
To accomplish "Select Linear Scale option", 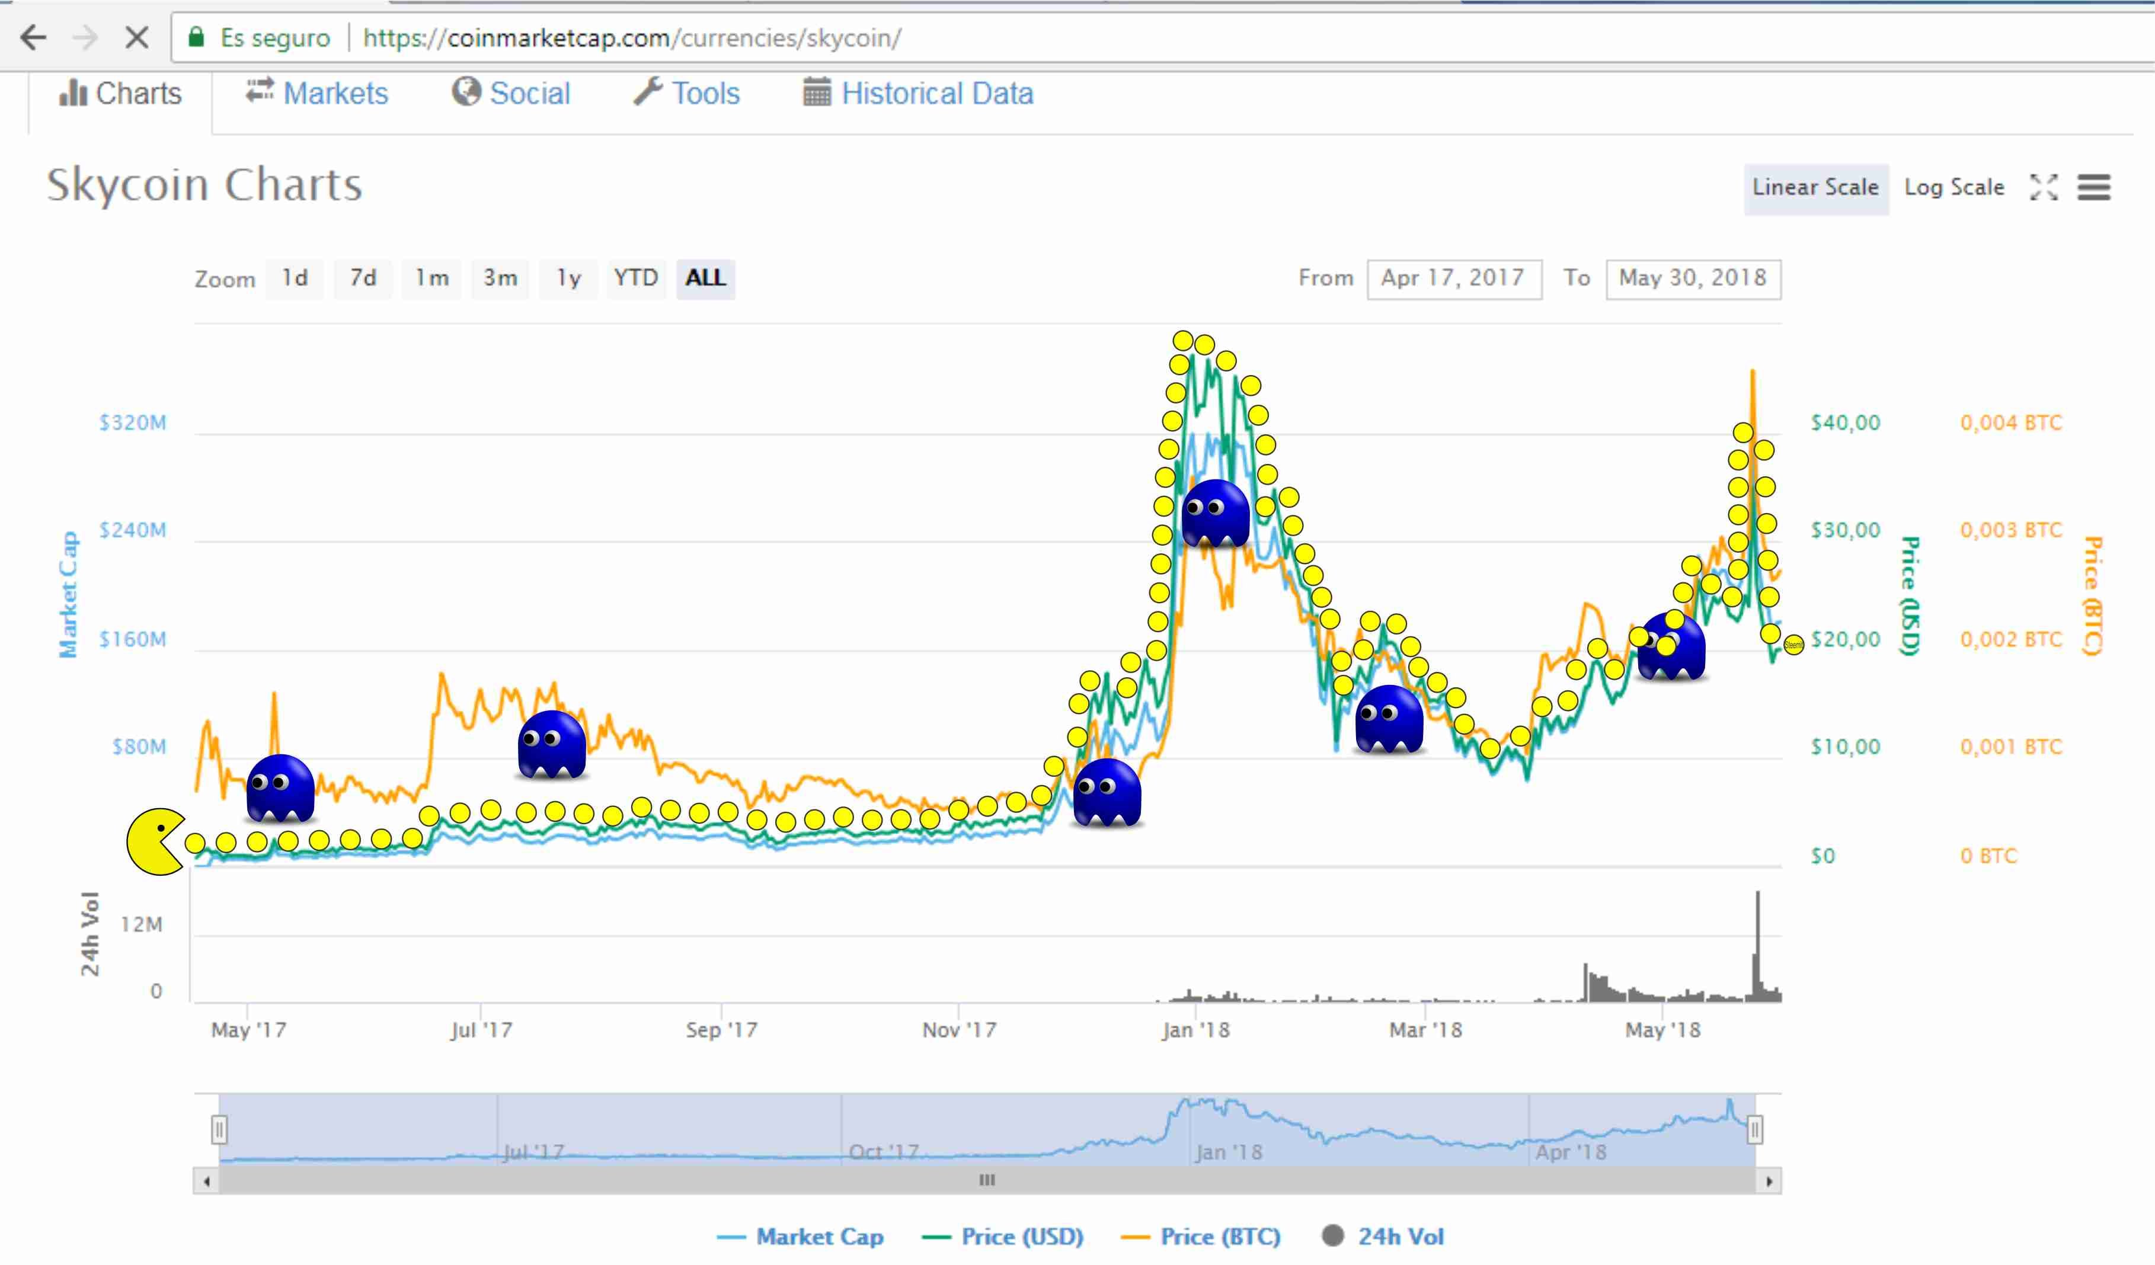I will tap(1815, 188).
